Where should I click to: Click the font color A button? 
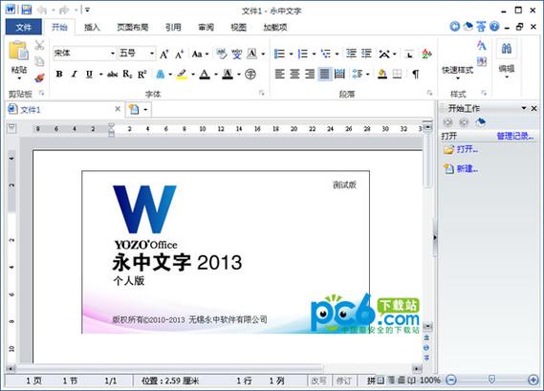pyautogui.click(x=205, y=74)
